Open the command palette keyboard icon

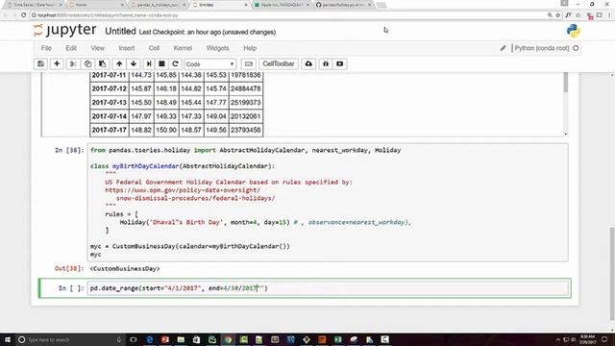[x=248, y=64]
